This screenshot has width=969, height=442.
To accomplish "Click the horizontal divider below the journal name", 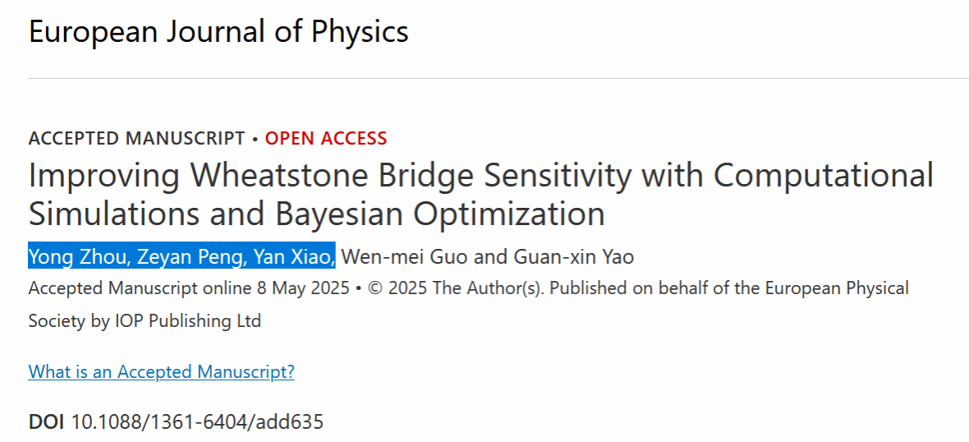I will [498, 79].
